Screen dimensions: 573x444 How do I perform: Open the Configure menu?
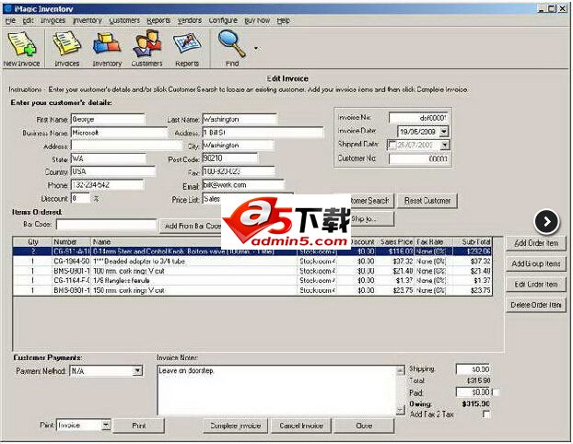[223, 21]
